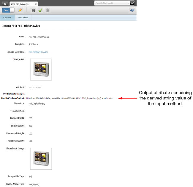Screen dimensions: 193x187
Task: Click the trash can Delete icon
Action: coord(47,10)
